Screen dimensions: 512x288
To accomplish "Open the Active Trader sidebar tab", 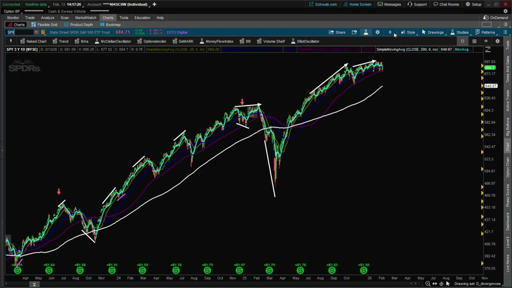I will pyautogui.click(x=508, y=101).
